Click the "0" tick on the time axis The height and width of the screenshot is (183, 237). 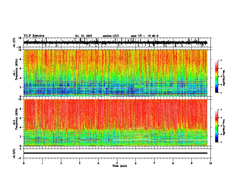coord(24,163)
